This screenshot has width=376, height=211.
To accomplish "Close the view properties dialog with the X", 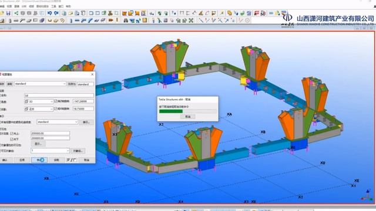I will coord(93,74).
